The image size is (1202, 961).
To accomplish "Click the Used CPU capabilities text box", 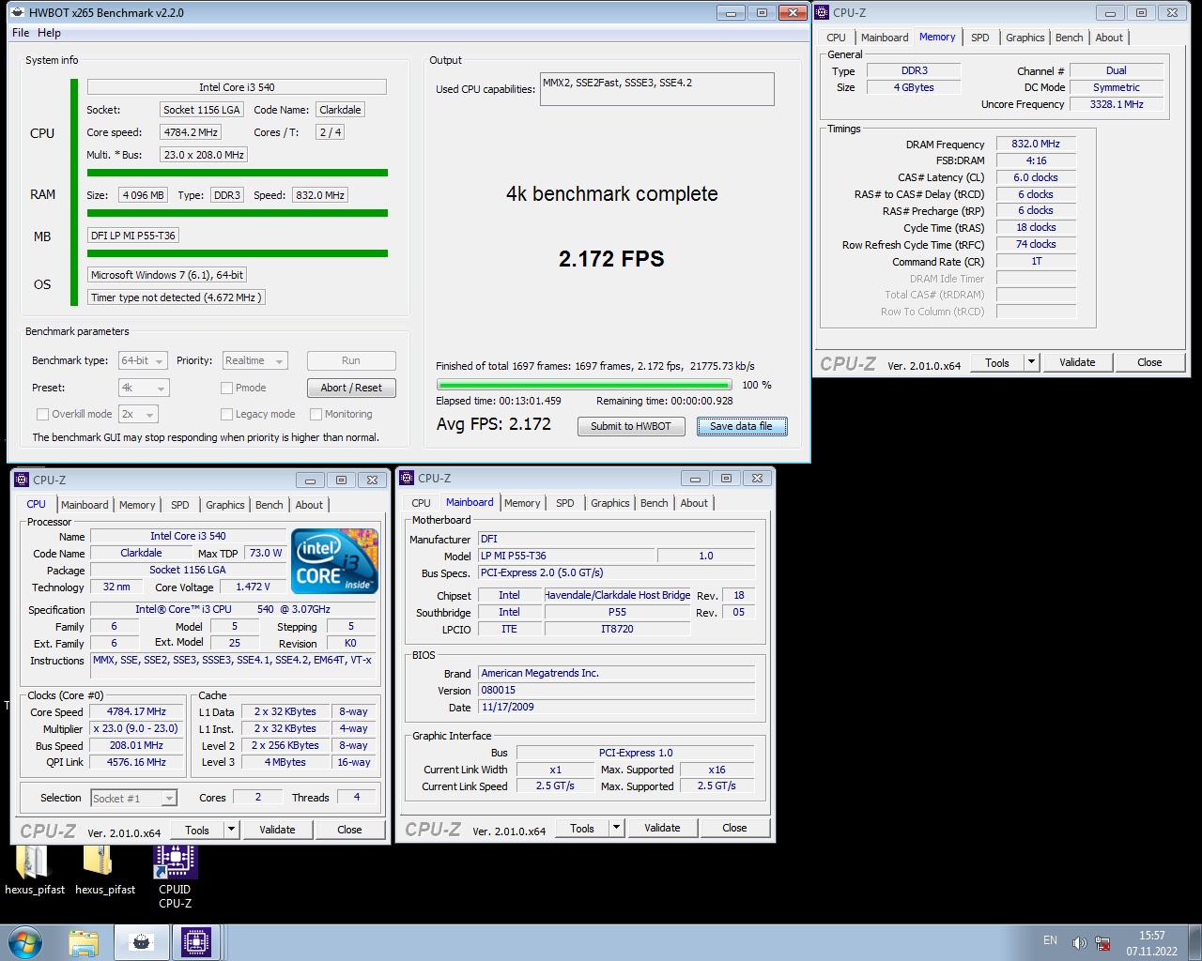I will (x=657, y=89).
